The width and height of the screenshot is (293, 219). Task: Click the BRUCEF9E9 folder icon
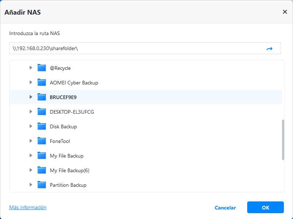pos(41,97)
